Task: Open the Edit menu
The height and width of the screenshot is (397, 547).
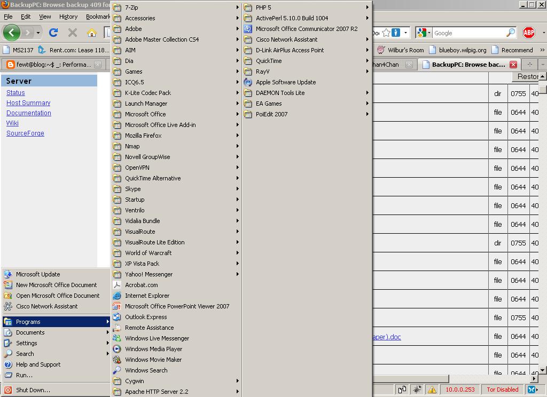Action: 26,17
